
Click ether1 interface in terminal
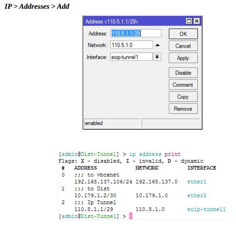(197, 182)
